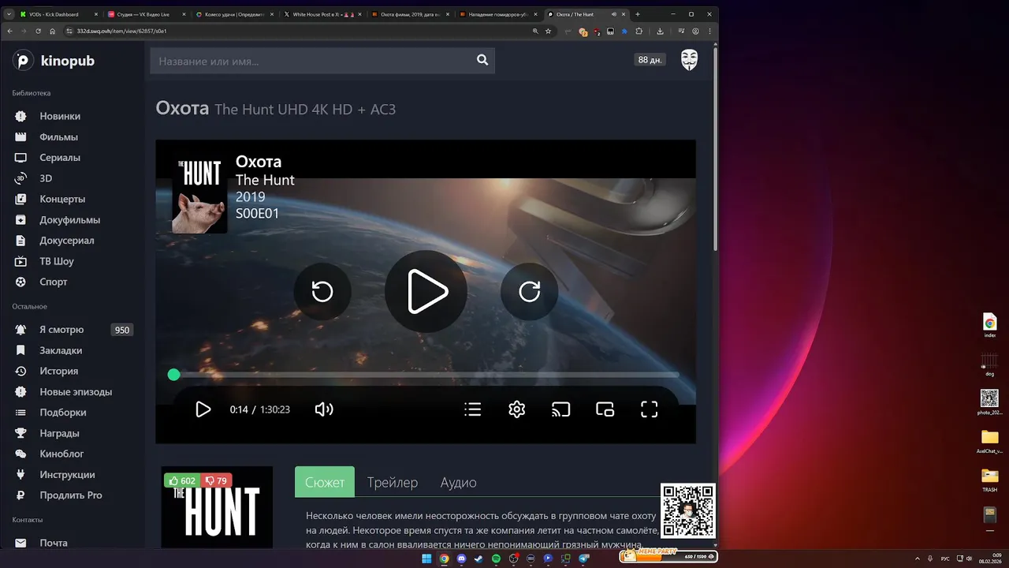Image resolution: width=1009 pixels, height=568 pixels.
Task: Open the Концерты section
Action: 62,199
